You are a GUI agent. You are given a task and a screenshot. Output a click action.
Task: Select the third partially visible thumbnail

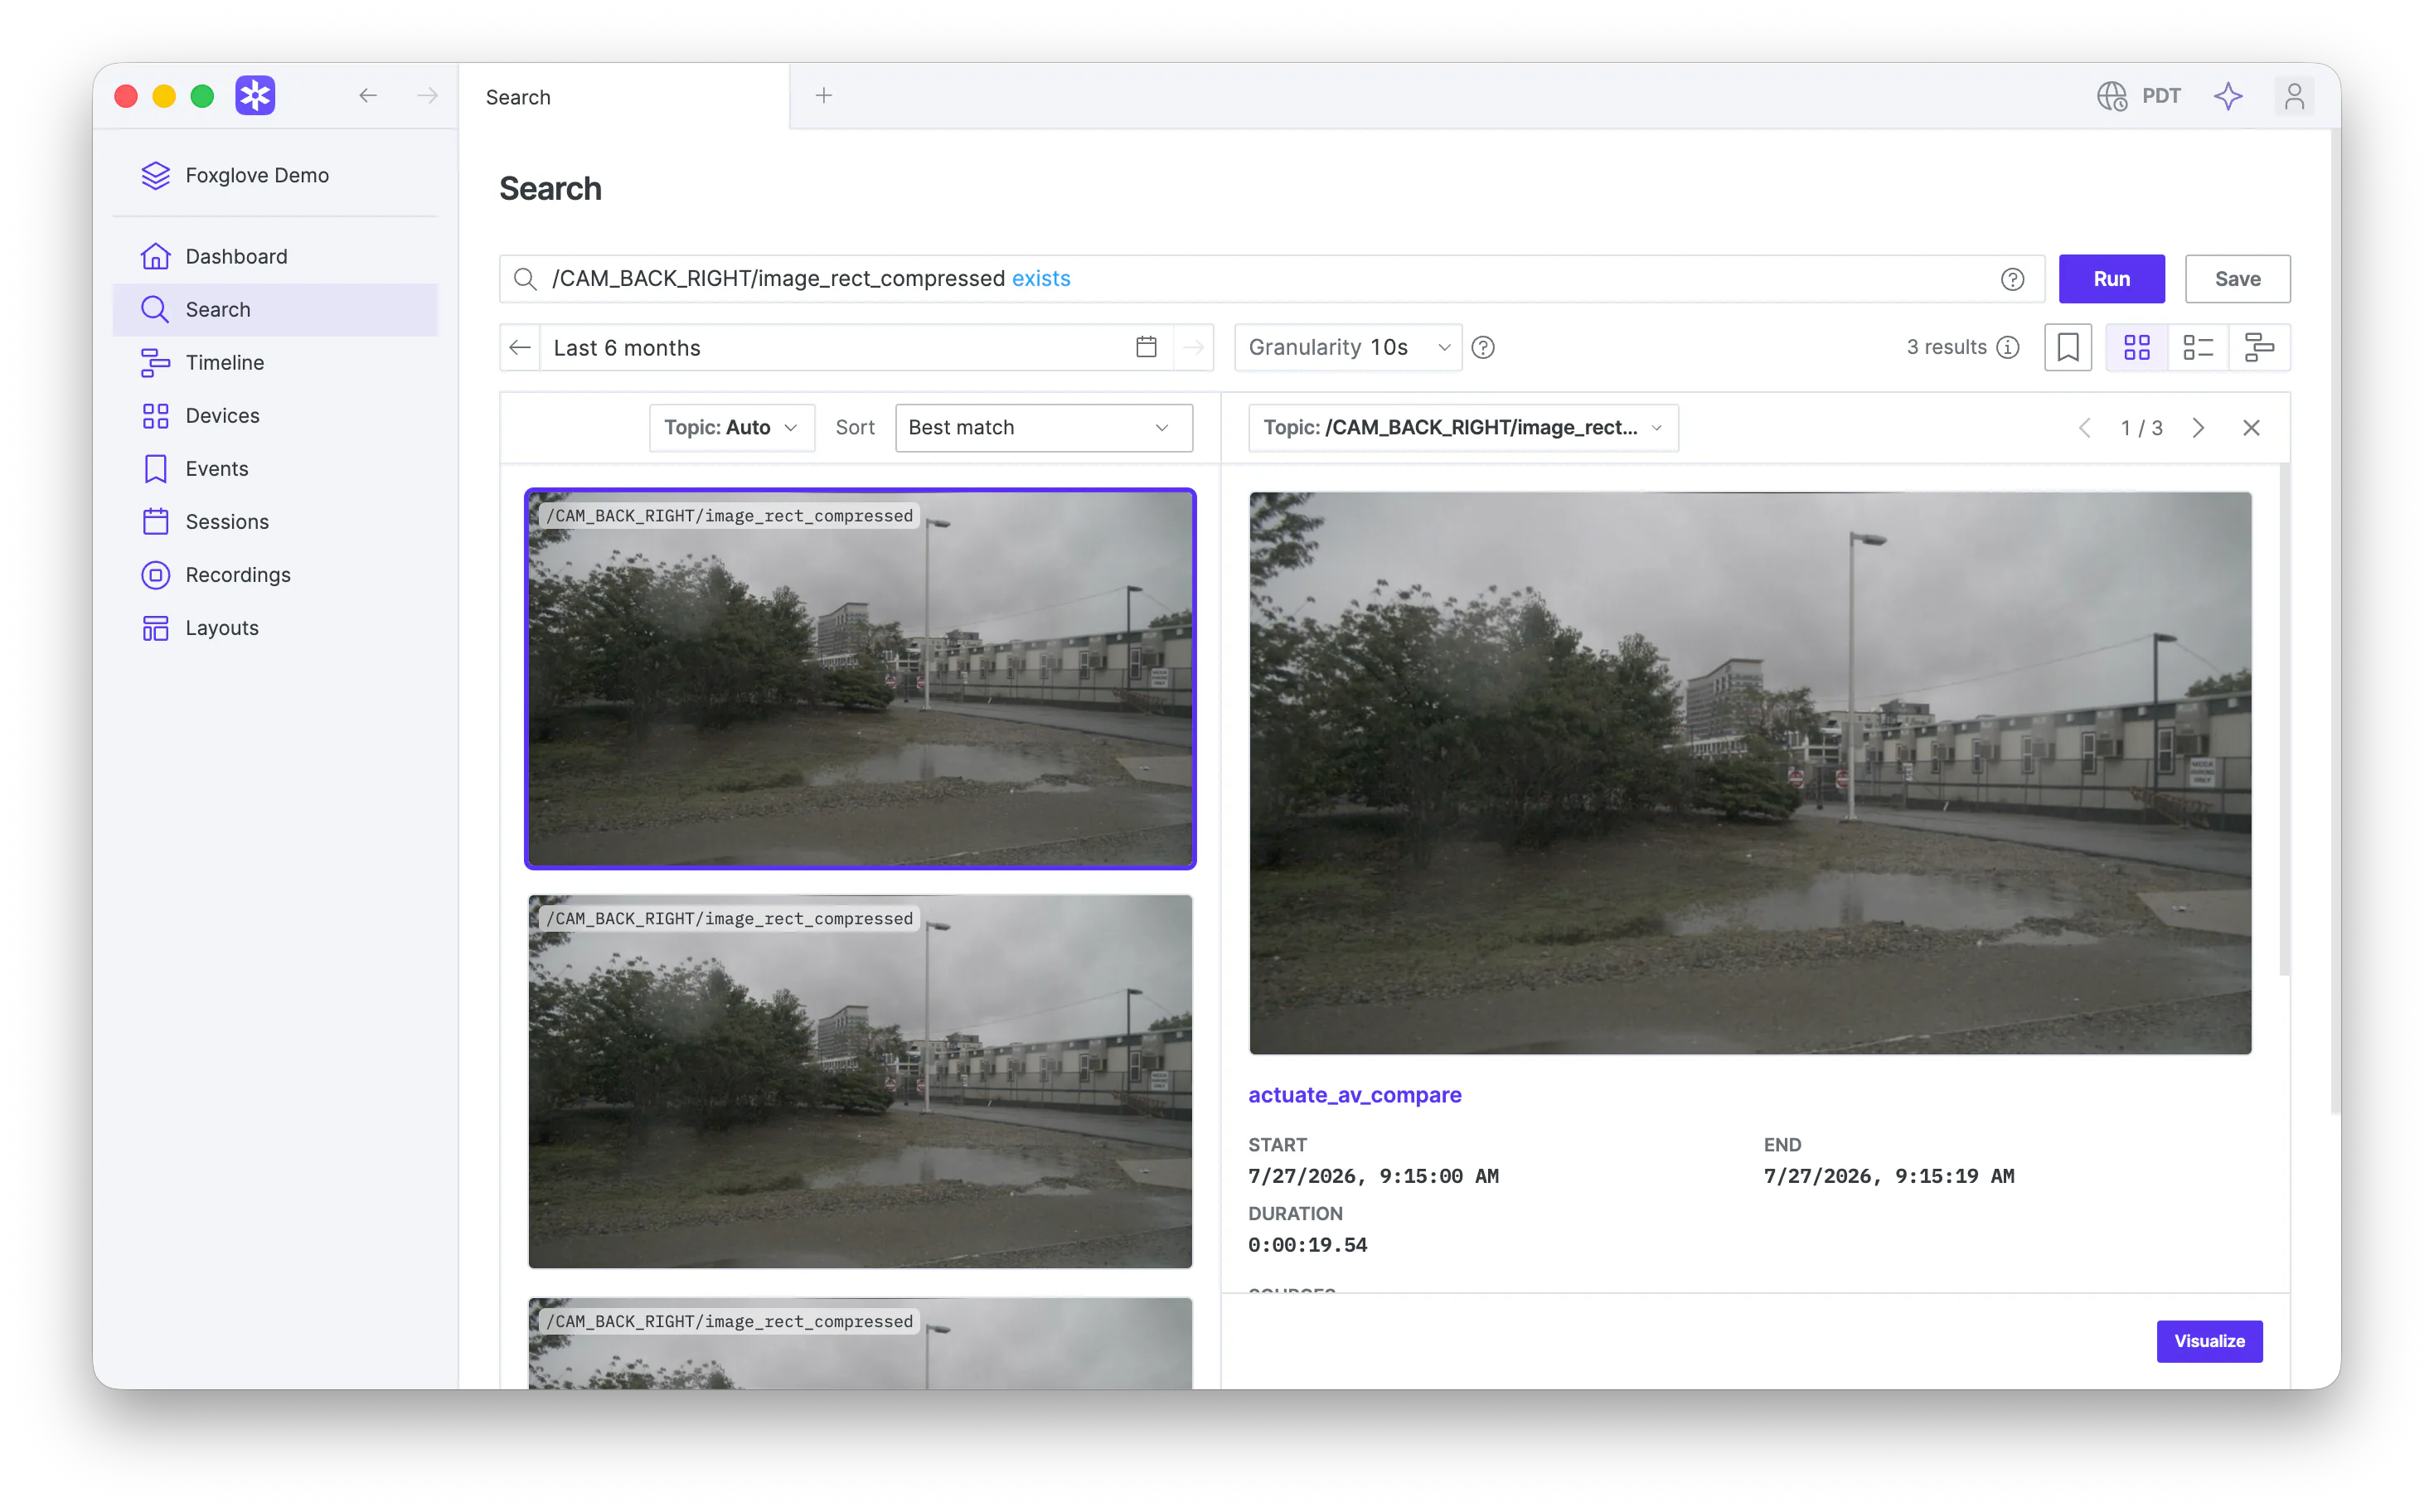tap(860, 1343)
